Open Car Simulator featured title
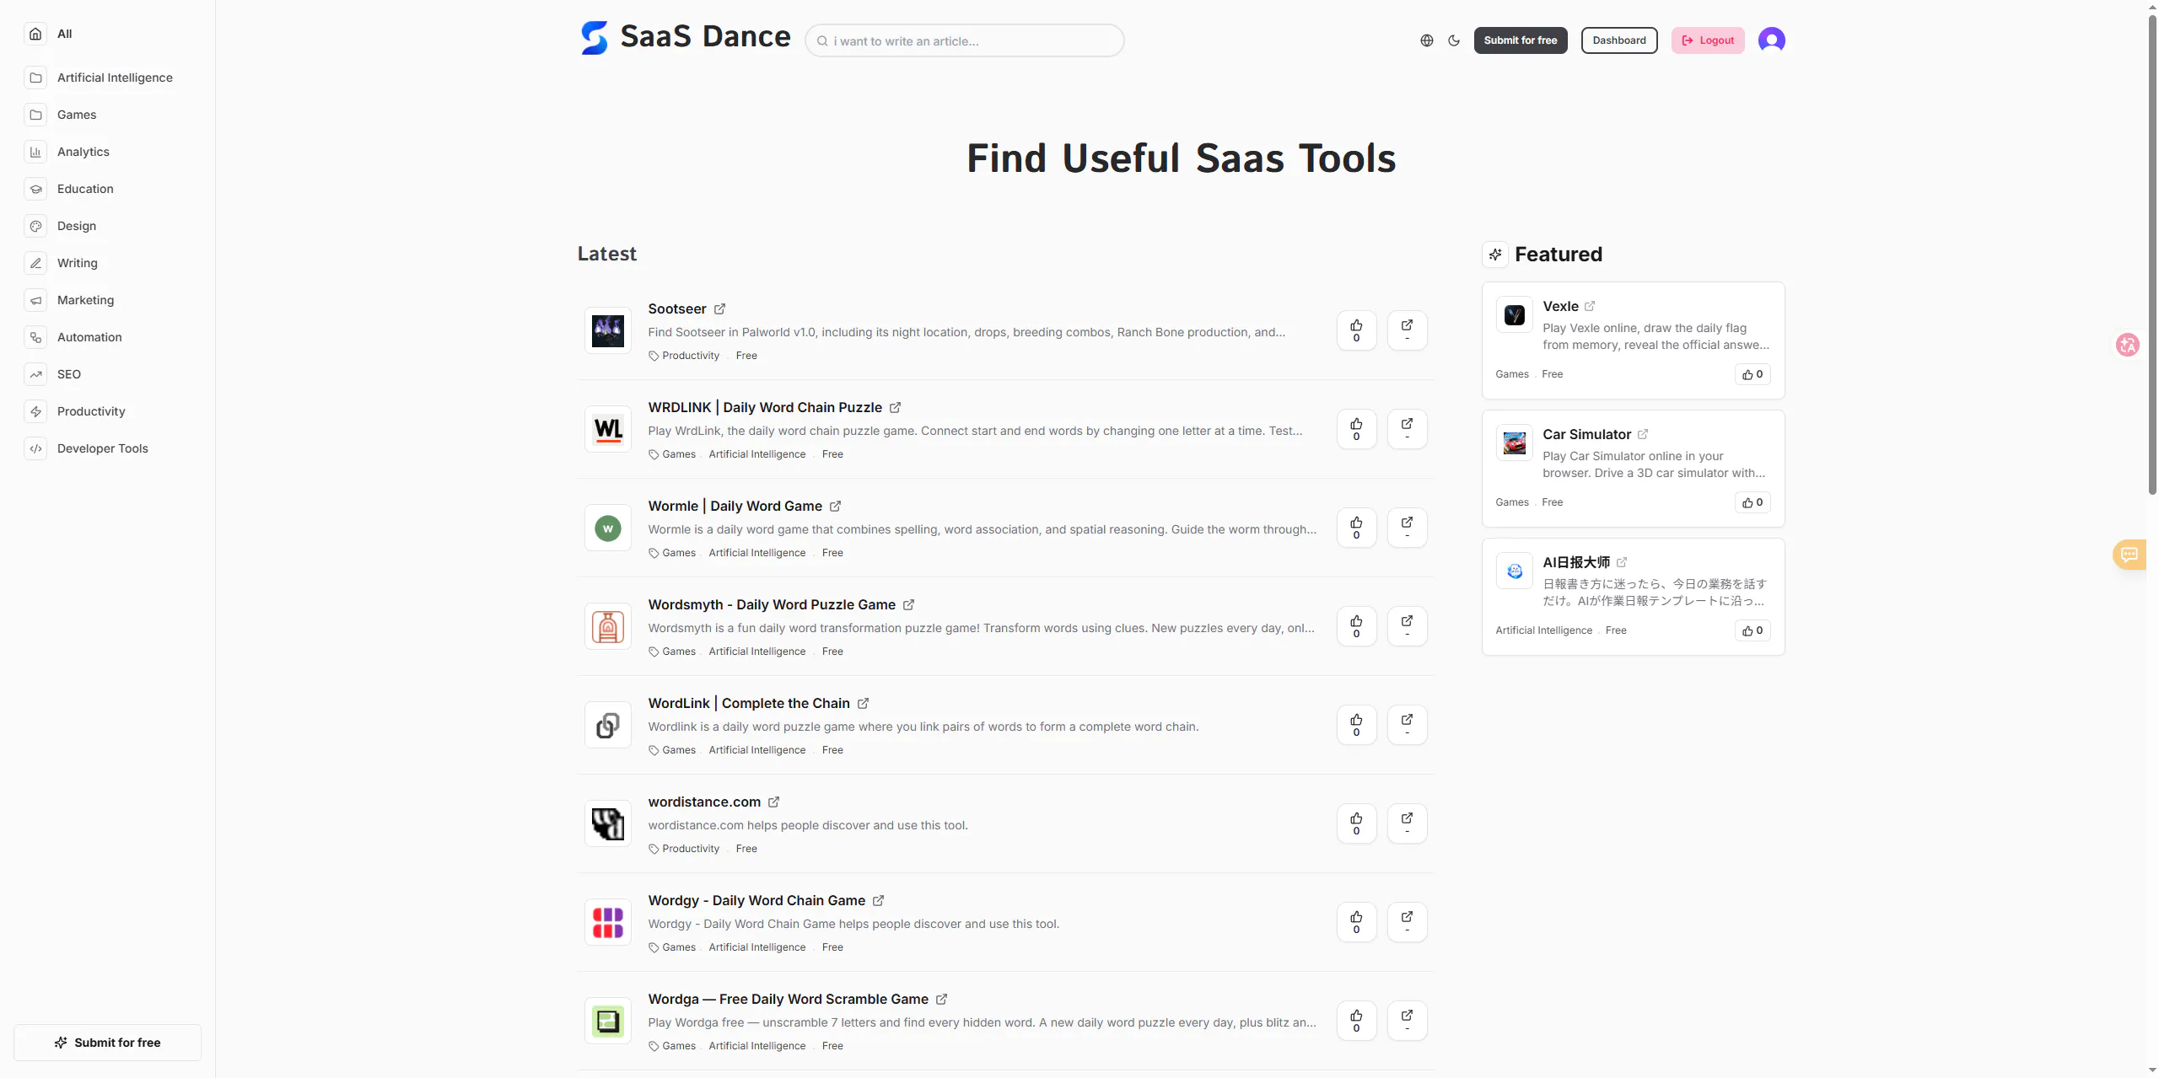This screenshot has height=1078, width=2159. 1586,434
